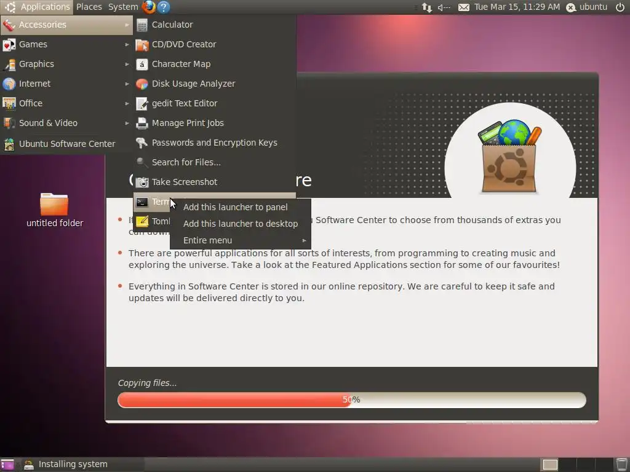Open the Disk Usage Analyzer pie icon

142,84
